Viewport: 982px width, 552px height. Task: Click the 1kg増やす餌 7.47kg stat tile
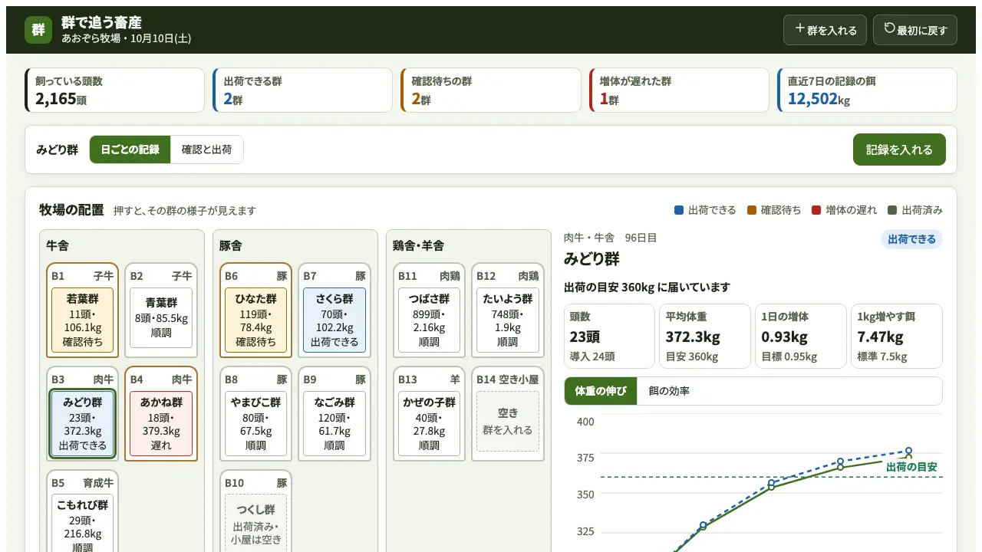click(x=896, y=337)
